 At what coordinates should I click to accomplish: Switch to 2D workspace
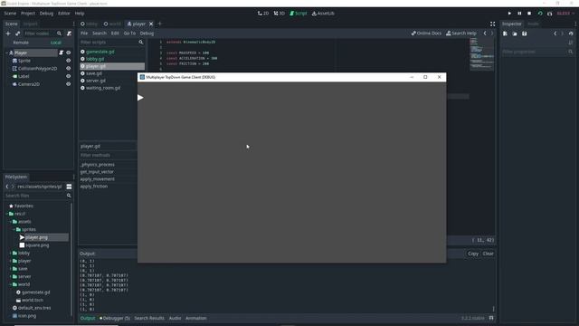point(263,14)
